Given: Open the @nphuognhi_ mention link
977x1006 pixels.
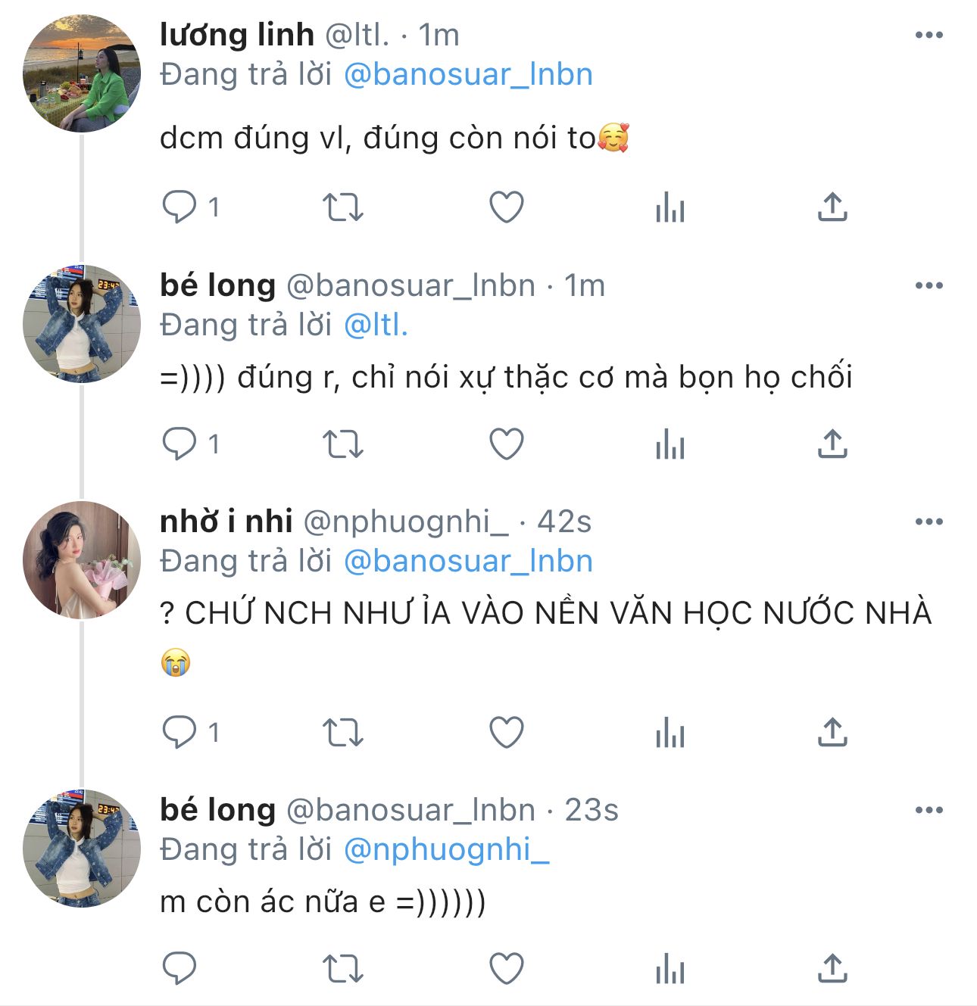Looking at the screenshot, I should (x=446, y=849).
